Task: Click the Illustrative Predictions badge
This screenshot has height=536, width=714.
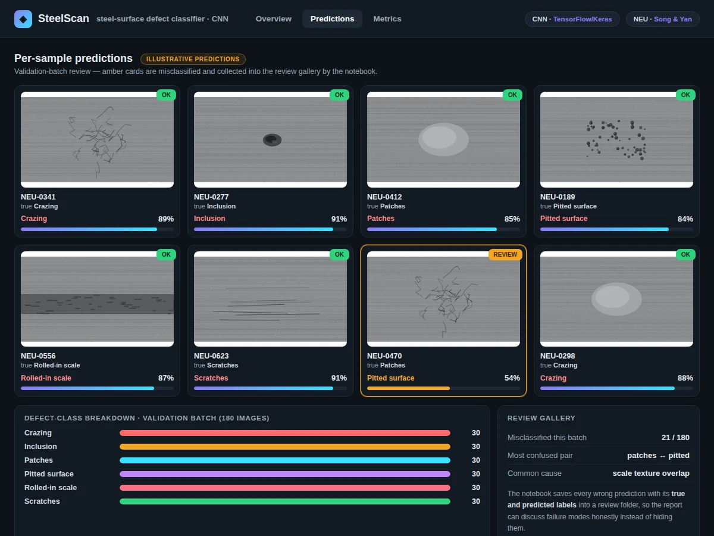Action: (x=193, y=59)
